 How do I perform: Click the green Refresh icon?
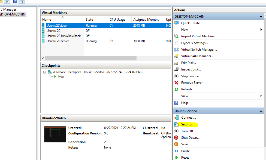[176, 89]
